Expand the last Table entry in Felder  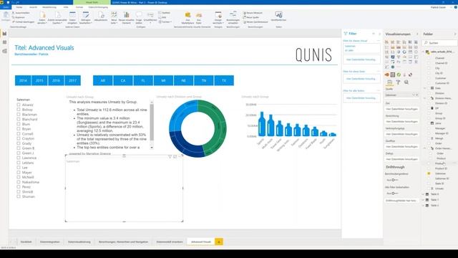tap(424, 206)
